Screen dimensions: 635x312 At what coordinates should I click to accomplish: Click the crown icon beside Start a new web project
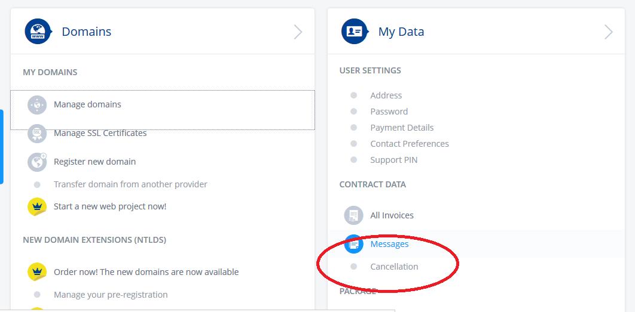[x=37, y=206]
